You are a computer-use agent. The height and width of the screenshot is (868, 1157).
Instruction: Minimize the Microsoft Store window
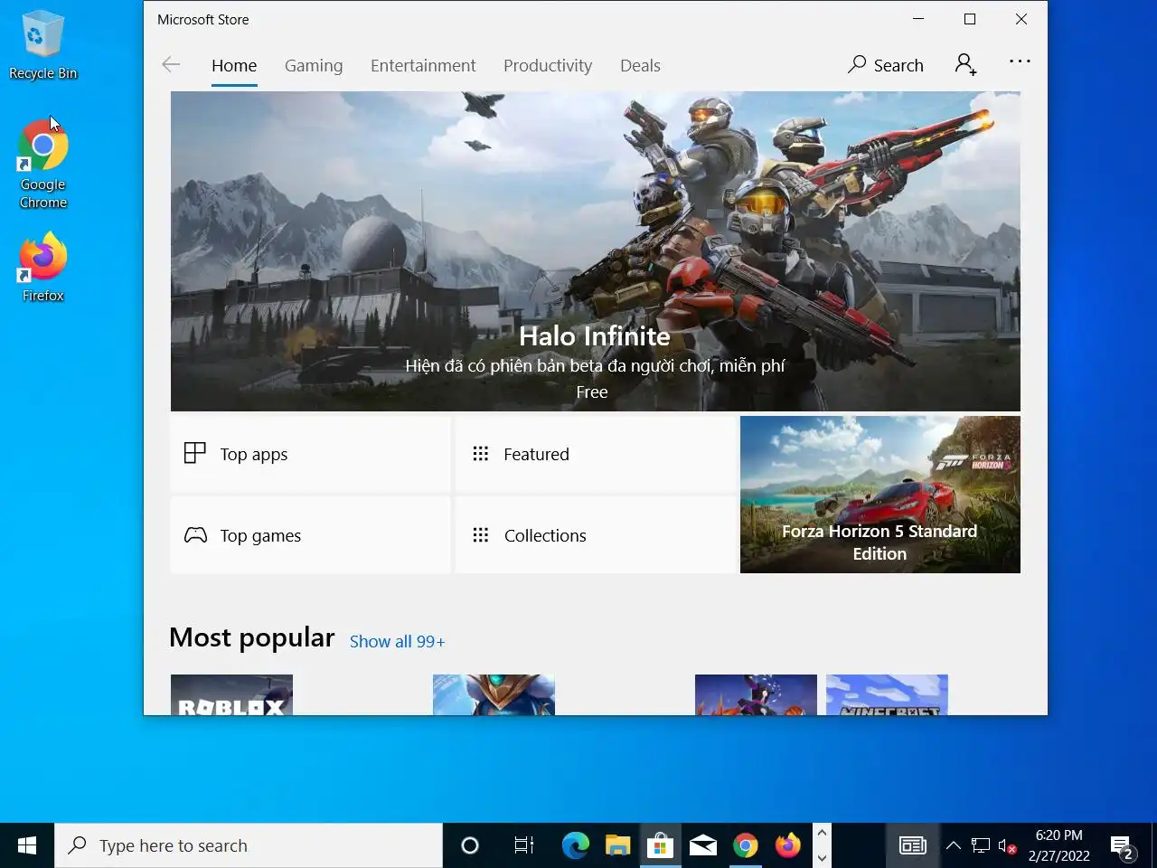pyautogui.click(x=918, y=19)
